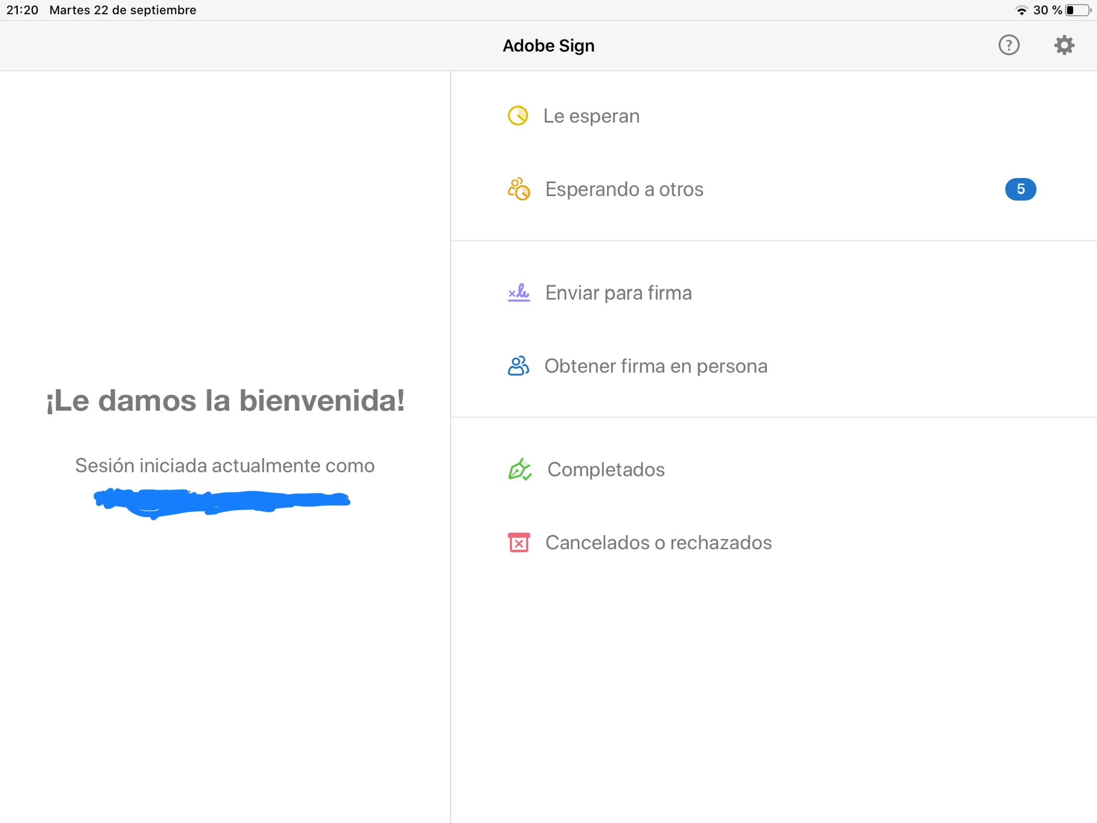The height and width of the screenshot is (823, 1097).
Task: Tap the redacted account name
Action: click(222, 502)
